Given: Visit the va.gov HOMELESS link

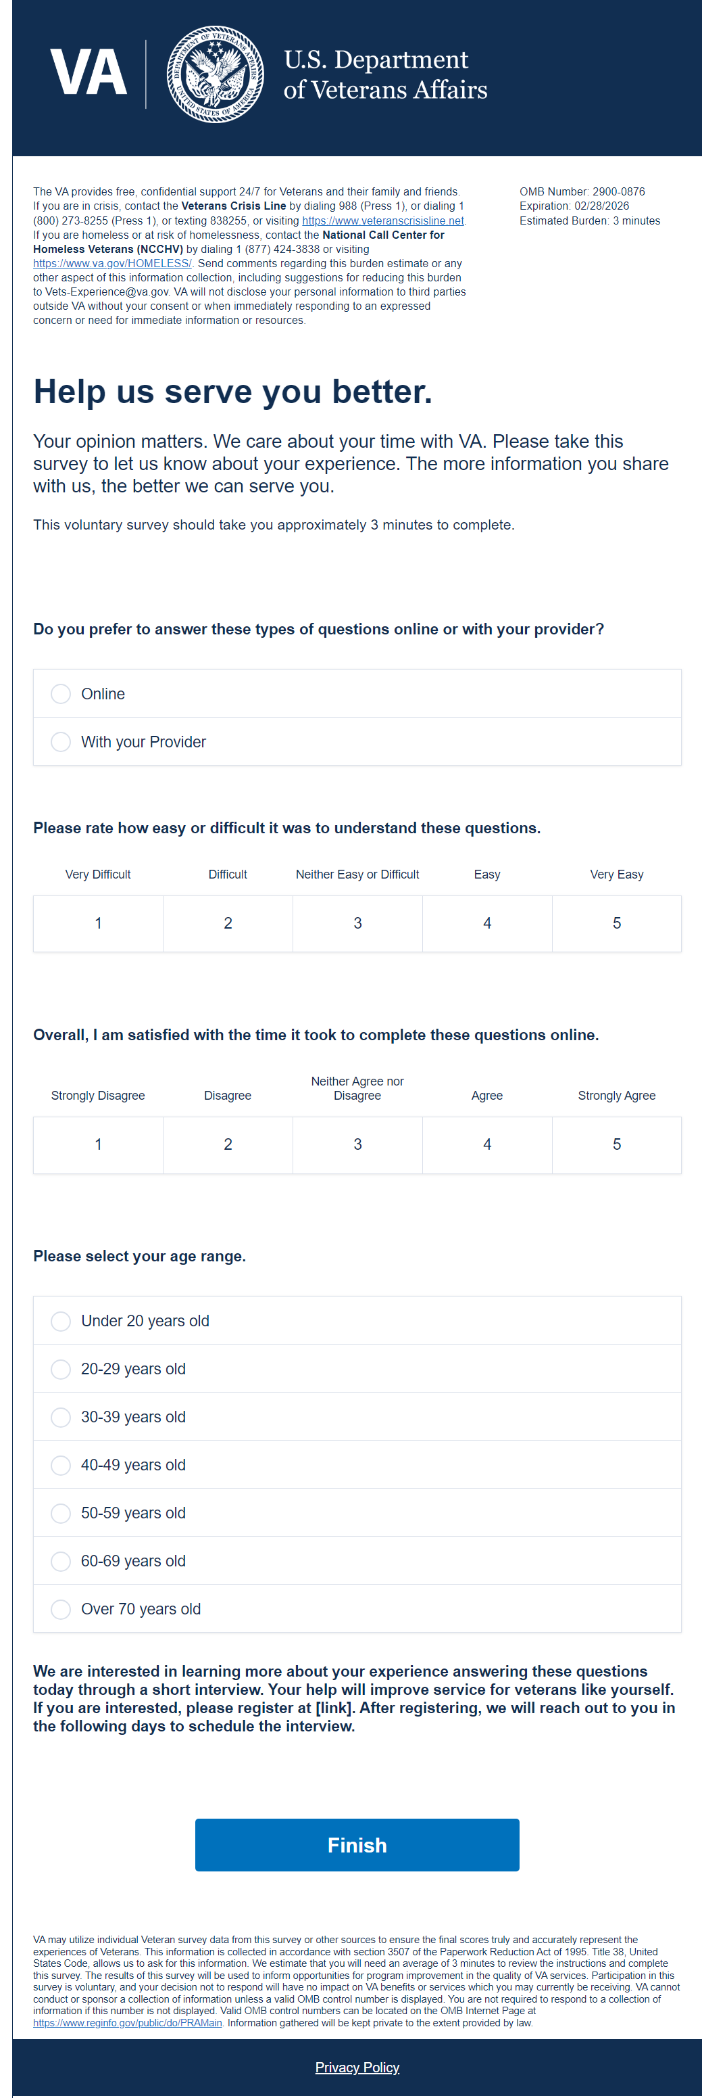Looking at the screenshot, I should pos(112,264).
